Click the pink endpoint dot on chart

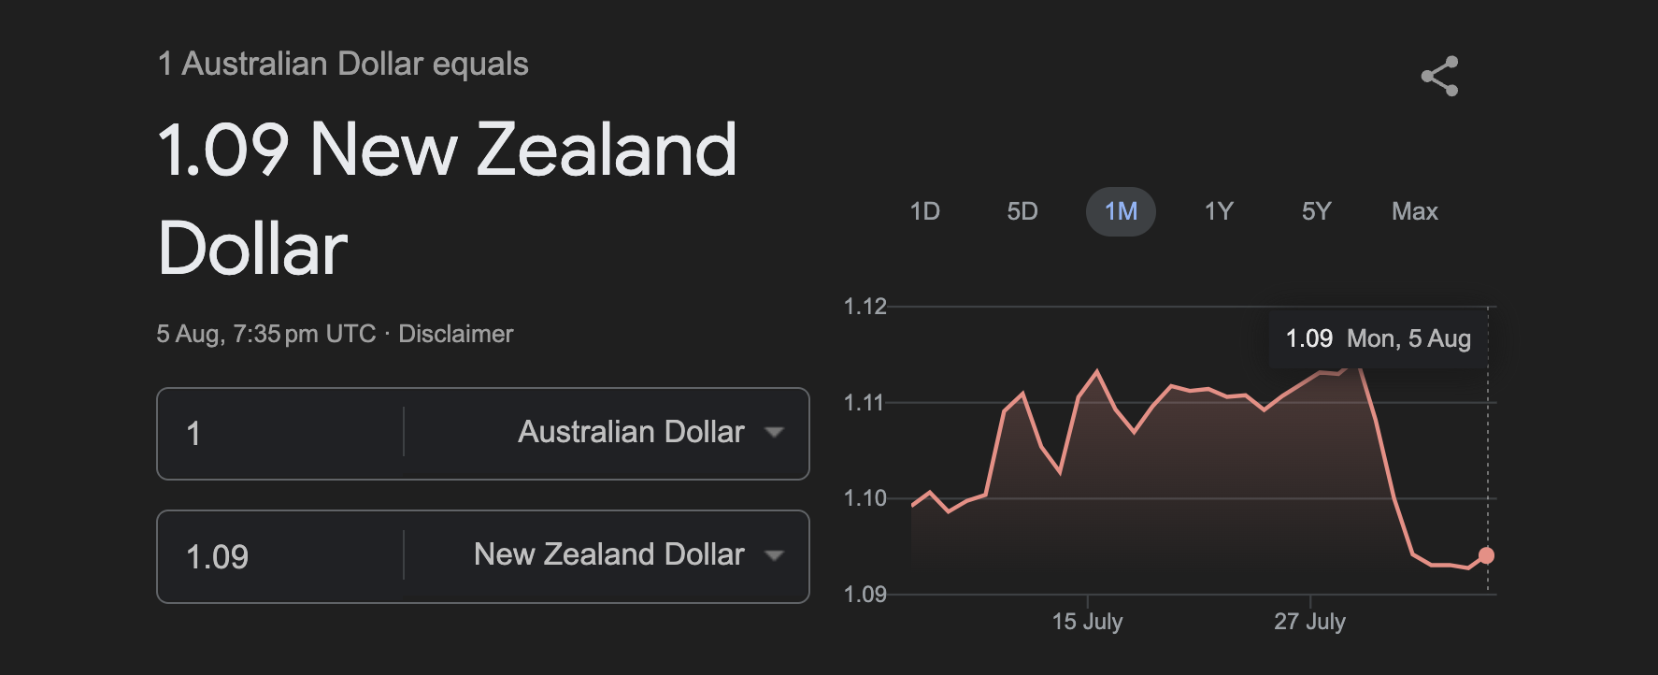(x=1486, y=555)
